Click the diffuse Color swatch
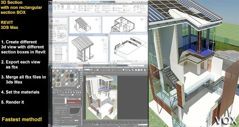Viewport: 239px width, 127px height. click(x=76, y=120)
